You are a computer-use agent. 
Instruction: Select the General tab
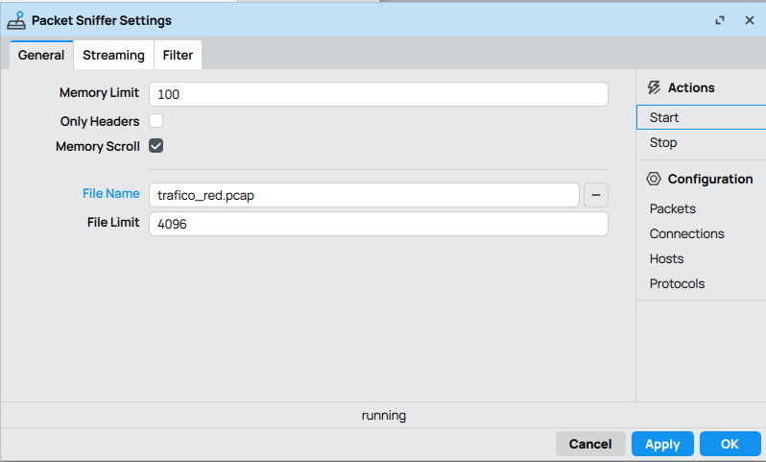tap(41, 55)
